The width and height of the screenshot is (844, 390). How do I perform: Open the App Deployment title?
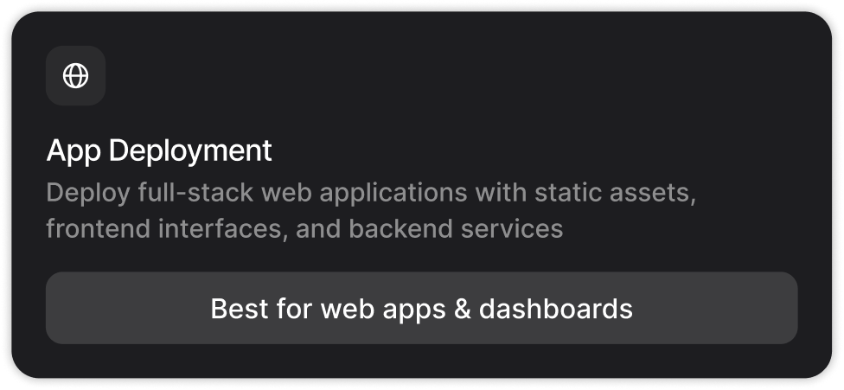click(x=159, y=150)
